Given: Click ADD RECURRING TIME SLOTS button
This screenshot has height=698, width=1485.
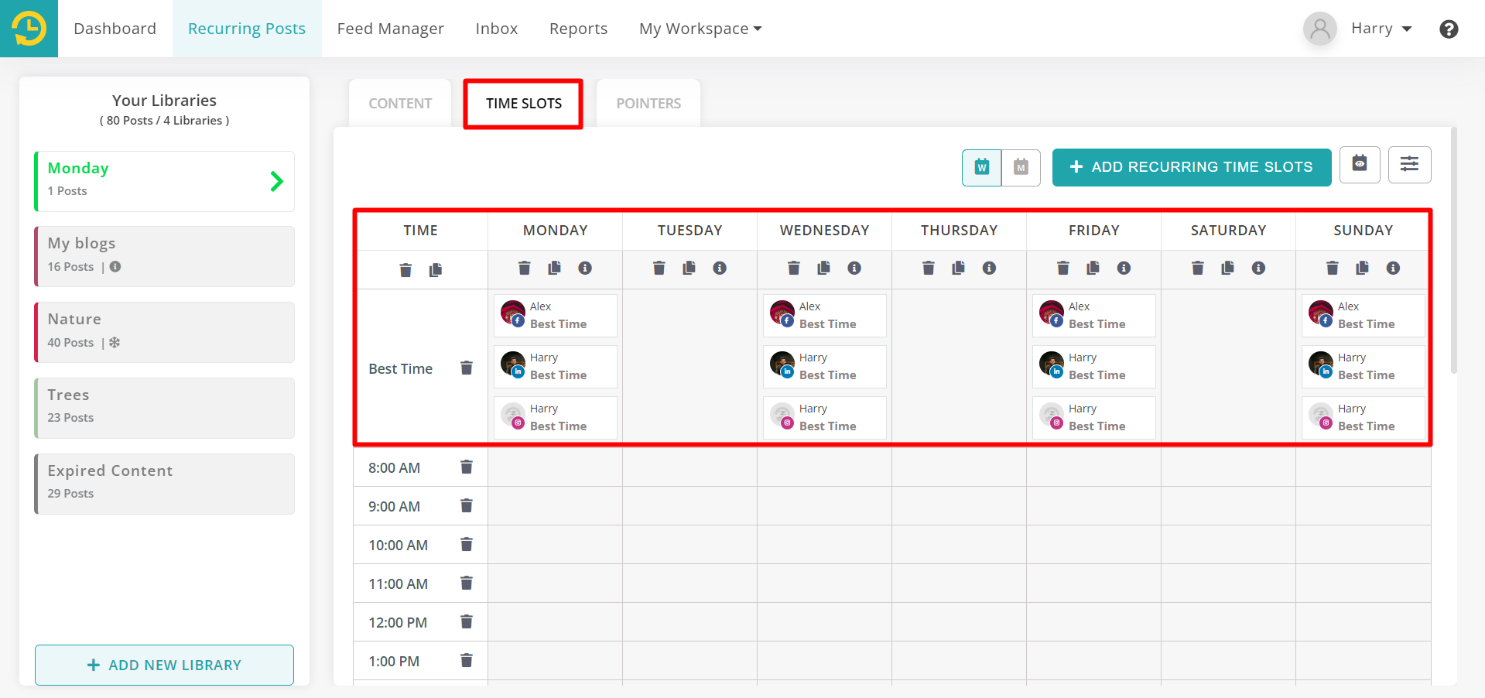Looking at the screenshot, I should (x=1191, y=167).
